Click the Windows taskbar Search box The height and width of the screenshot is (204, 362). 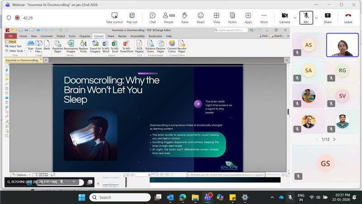(x=120, y=197)
